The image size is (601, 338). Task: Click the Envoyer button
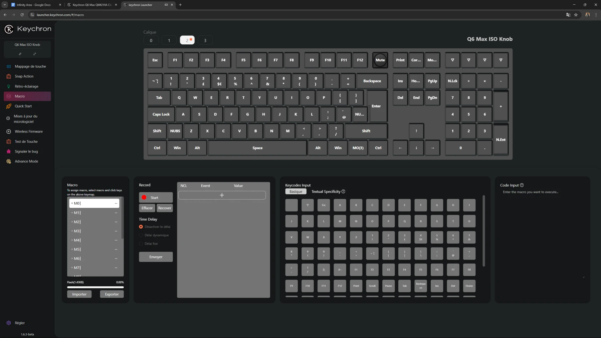(x=156, y=257)
